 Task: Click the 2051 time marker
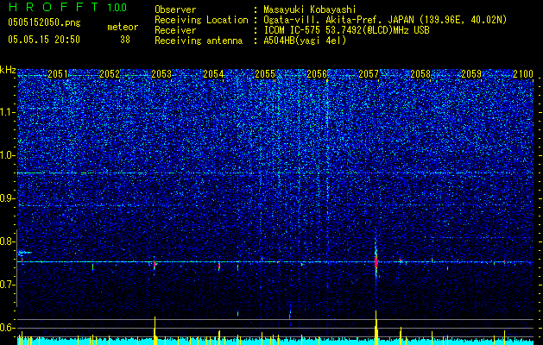click(x=58, y=74)
